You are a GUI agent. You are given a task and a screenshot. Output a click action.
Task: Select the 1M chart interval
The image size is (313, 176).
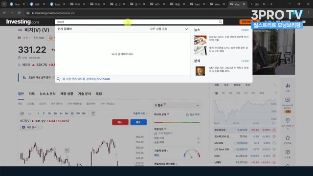coord(84,113)
